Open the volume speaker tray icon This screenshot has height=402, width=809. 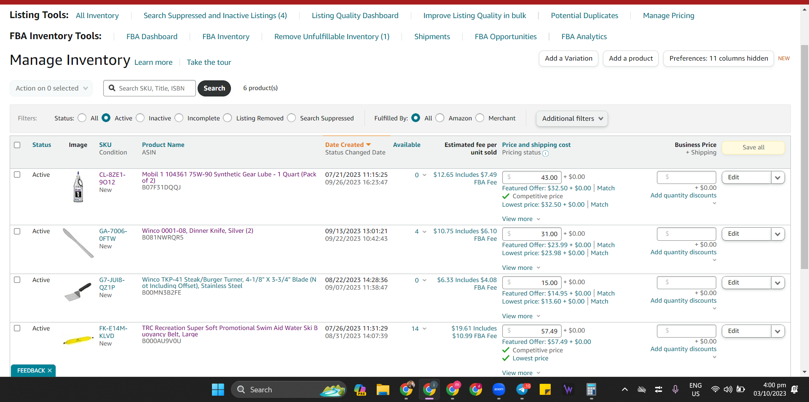click(728, 390)
